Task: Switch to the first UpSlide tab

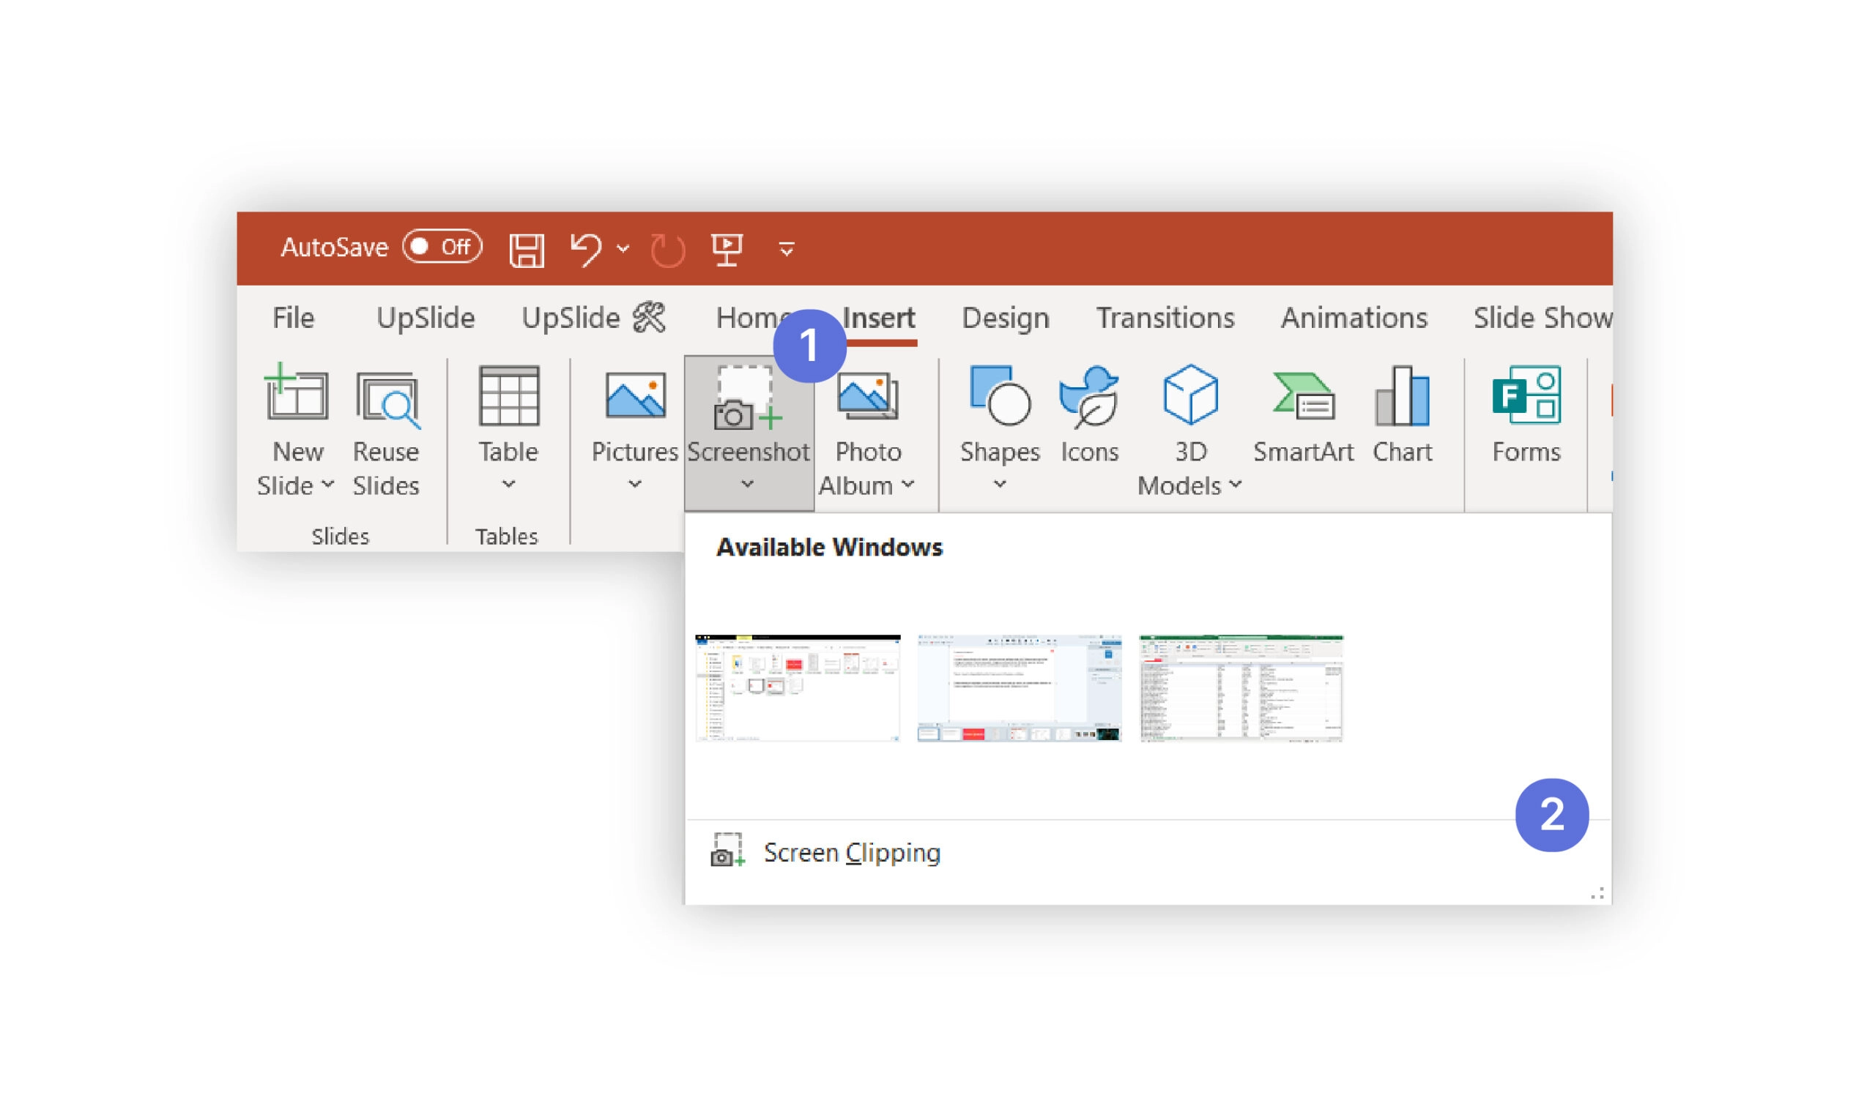Action: click(x=426, y=318)
